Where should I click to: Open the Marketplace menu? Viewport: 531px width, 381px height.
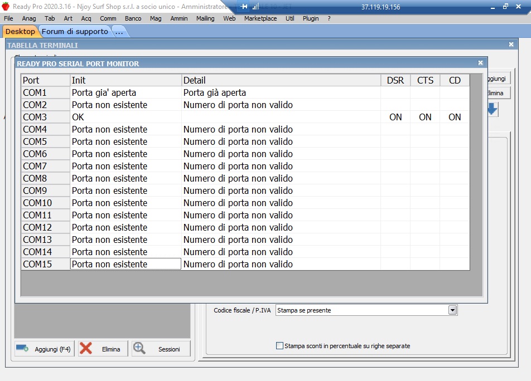260,18
